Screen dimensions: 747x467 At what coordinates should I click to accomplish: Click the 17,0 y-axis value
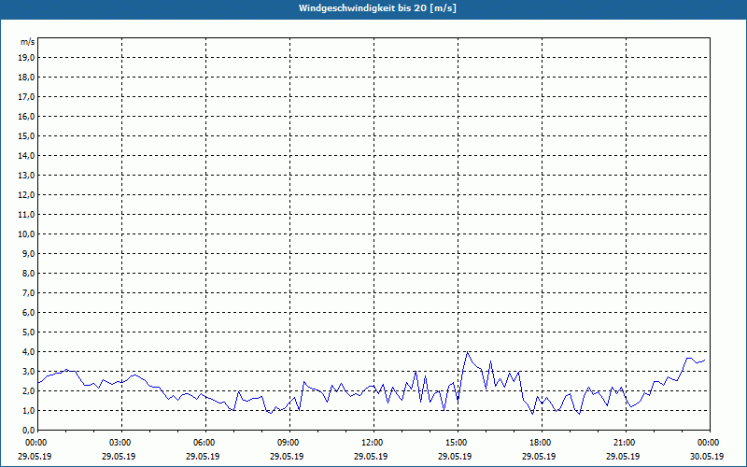(27, 97)
